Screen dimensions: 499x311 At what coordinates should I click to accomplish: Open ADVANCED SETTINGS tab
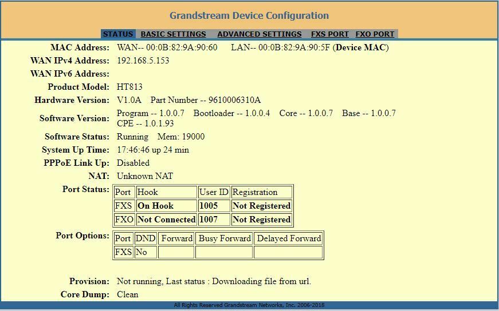pyautogui.click(x=260, y=34)
